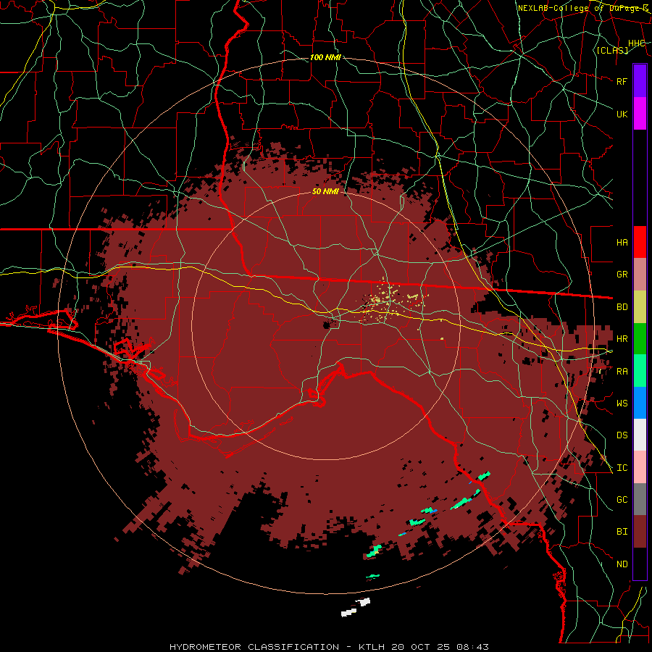Viewport: 652px width, 652px height.
Task: Click the HYDROMETEOR CLASSIFICATION KTLH timestamp caption
Action: click(329, 647)
